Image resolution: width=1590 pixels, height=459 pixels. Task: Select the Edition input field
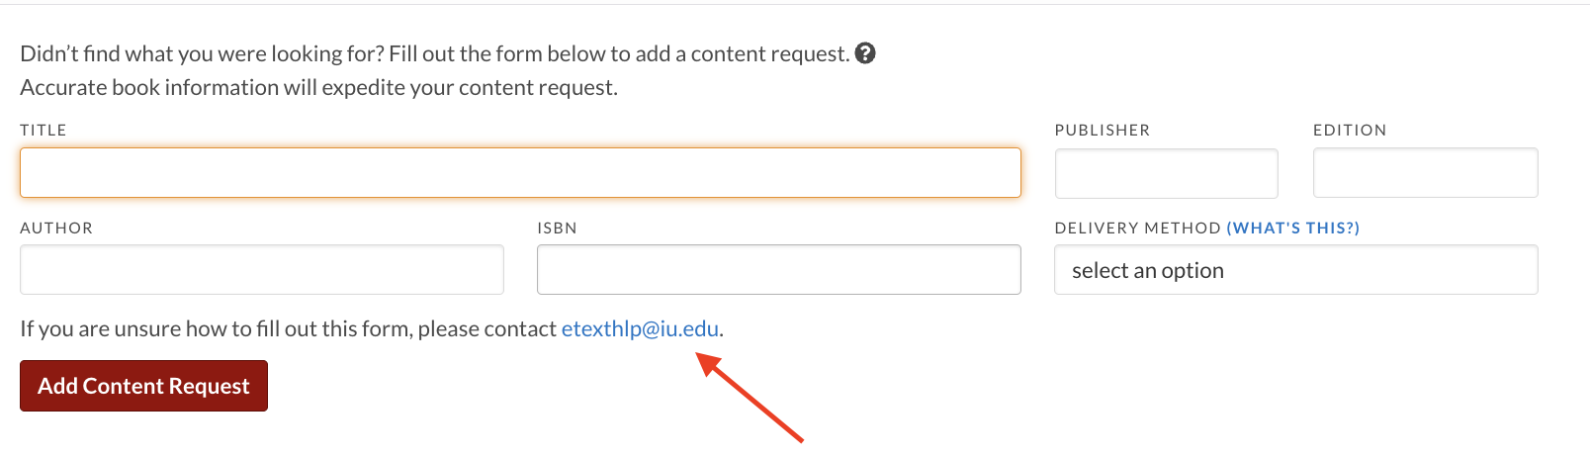(x=1426, y=173)
